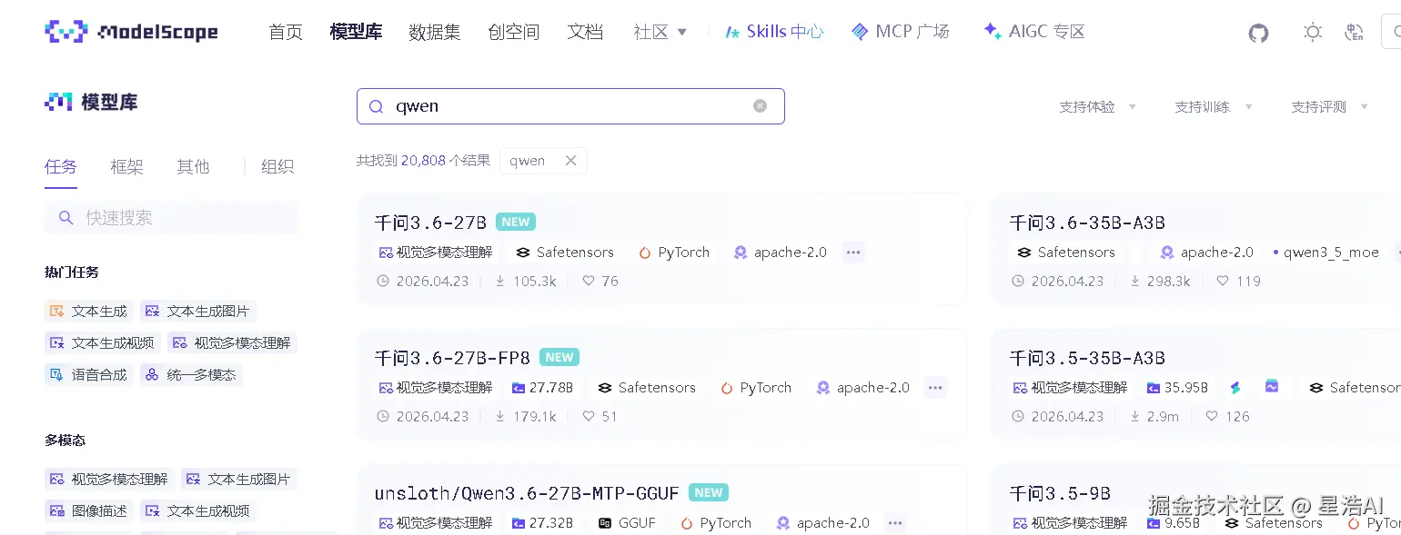
Task: Switch to the 其他 tab
Action: point(193,167)
